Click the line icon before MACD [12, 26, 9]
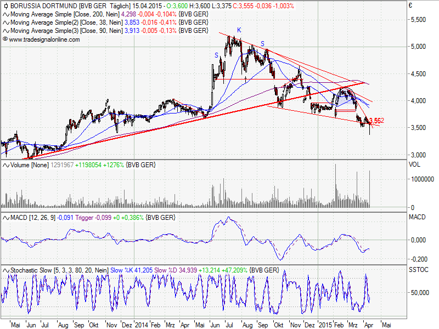439x329 pixels. [6, 218]
